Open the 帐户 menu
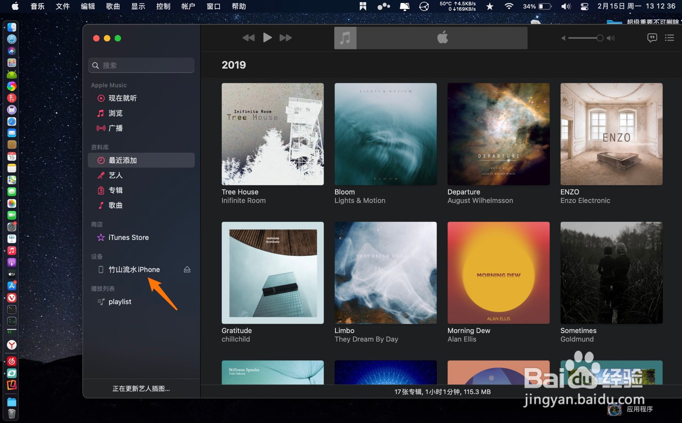The width and height of the screenshot is (682, 423). 188,6
